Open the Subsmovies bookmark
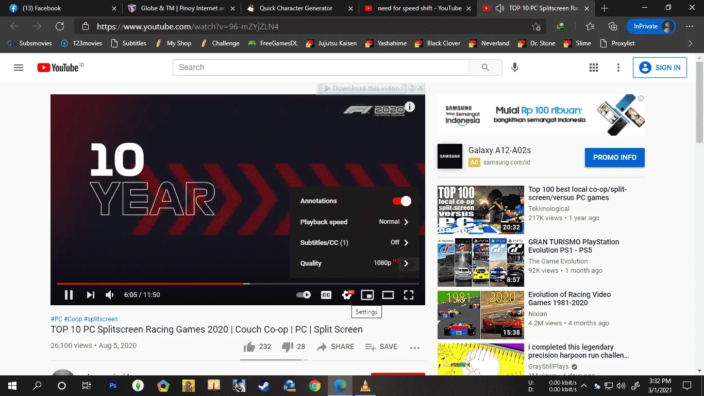The width and height of the screenshot is (704, 396). 30,43
